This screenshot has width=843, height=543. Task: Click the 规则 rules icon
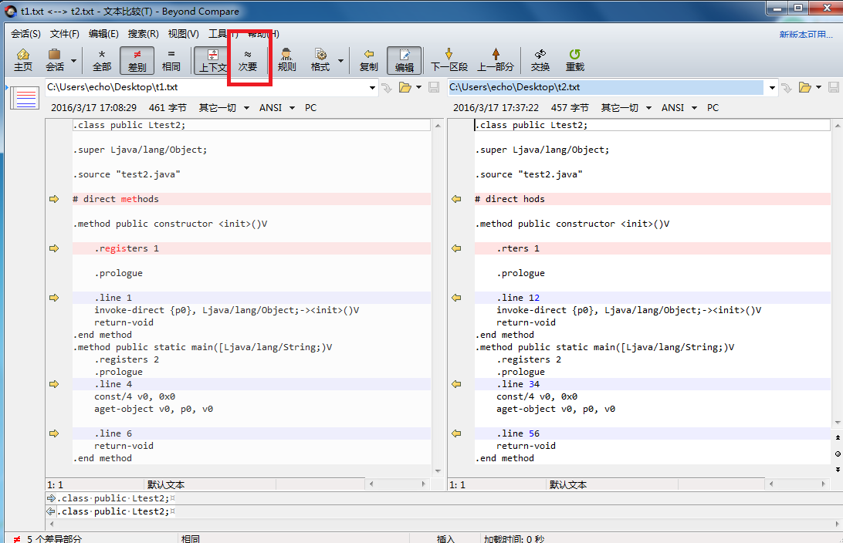pyautogui.click(x=286, y=60)
